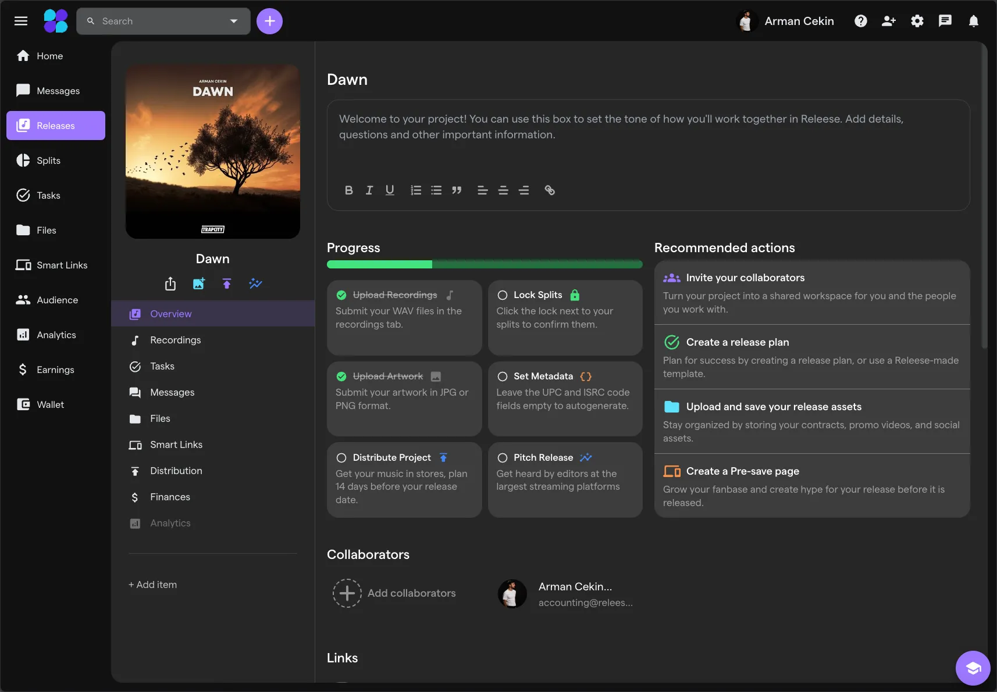This screenshot has height=692, width=997.
Task: Open Arman Cekin collaborator entry
Action: 565,593
